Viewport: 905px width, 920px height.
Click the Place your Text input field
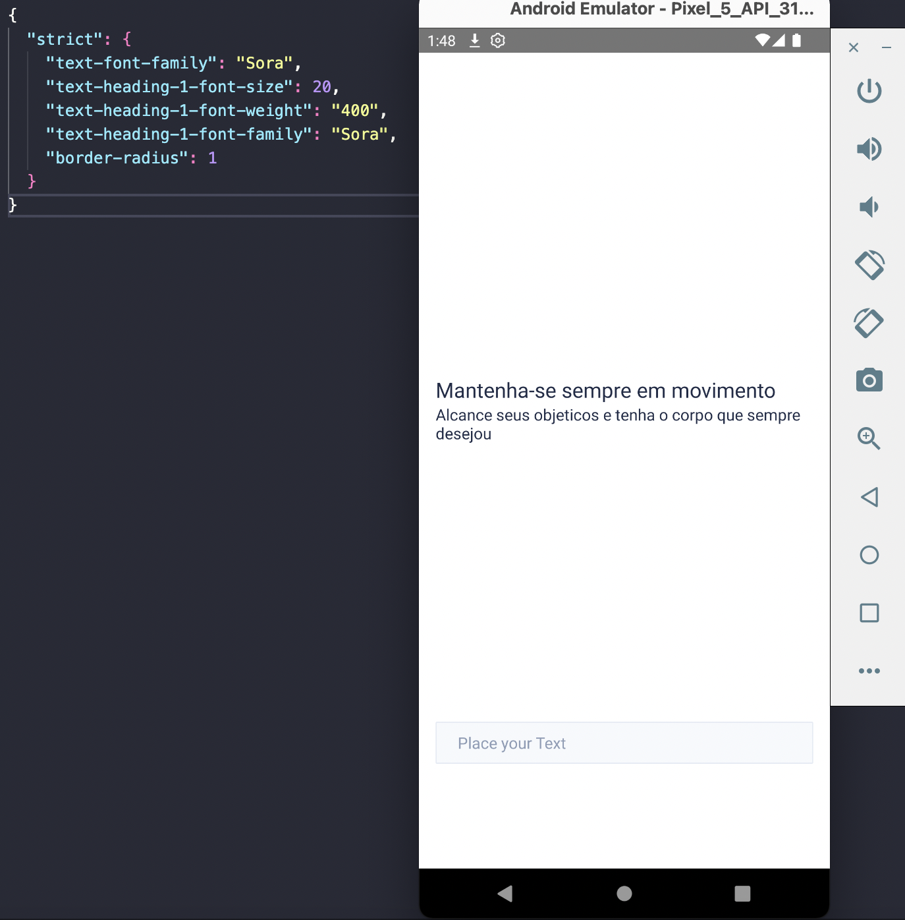tap(624, 743)
